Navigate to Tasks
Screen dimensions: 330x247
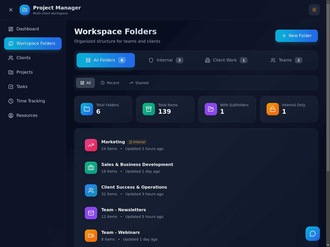click(x=33, y=87)
